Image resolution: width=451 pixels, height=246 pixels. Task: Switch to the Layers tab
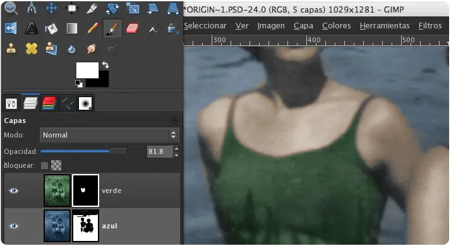[x=30, y=103]
